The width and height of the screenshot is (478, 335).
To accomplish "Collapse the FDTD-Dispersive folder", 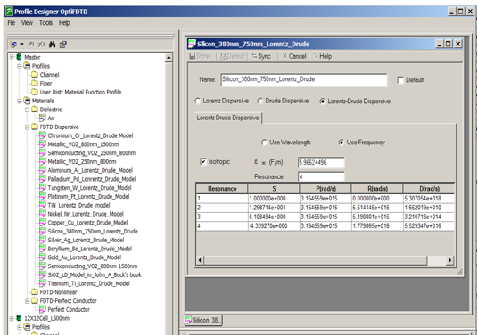I will 27,127.
